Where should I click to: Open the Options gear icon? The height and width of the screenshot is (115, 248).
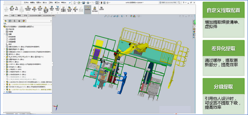(108, 3)
